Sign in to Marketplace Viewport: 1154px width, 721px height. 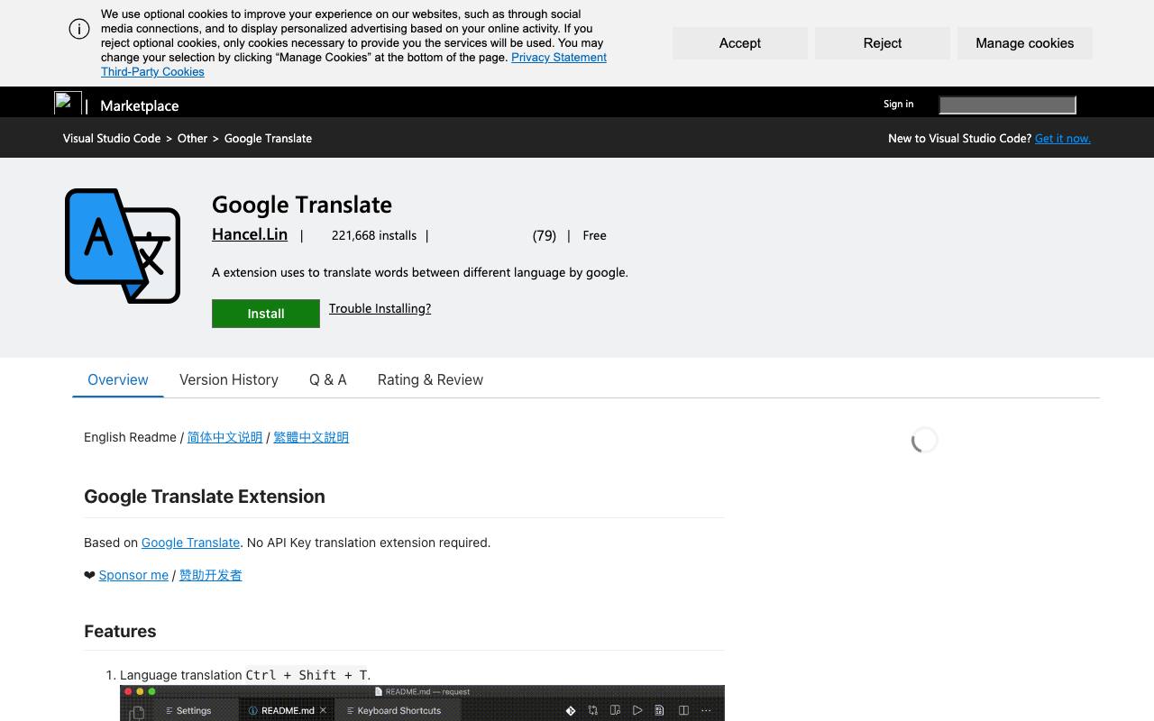[898, 104]
